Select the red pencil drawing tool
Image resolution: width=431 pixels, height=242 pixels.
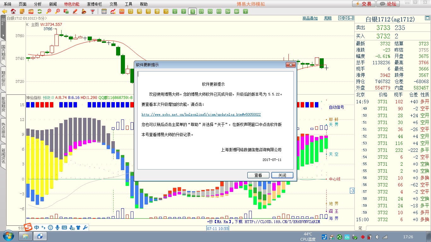pos(75,11)
